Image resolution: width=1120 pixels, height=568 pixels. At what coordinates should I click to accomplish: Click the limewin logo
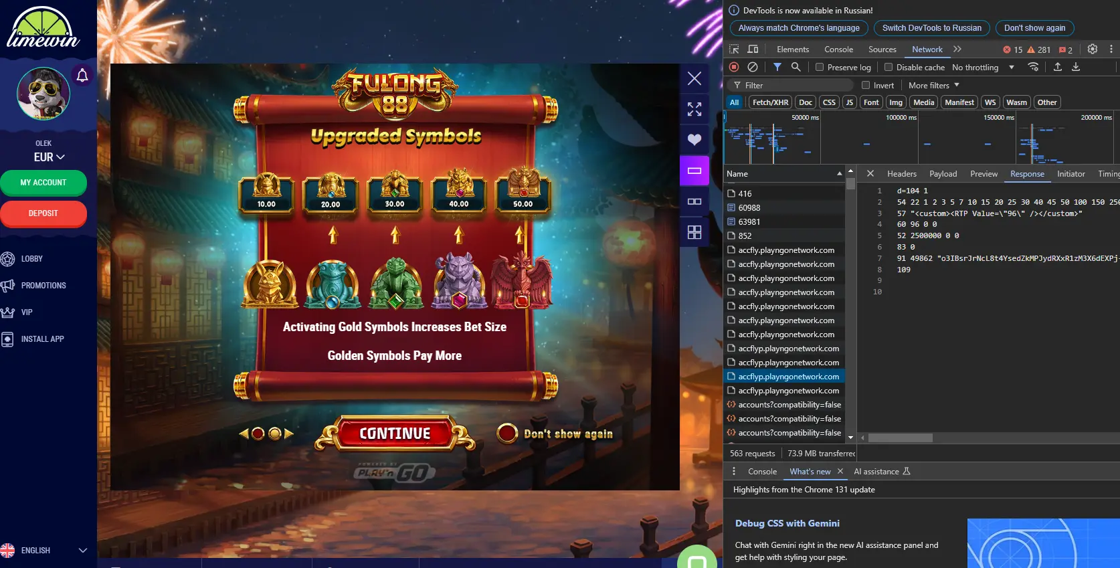tap(43, 28)
